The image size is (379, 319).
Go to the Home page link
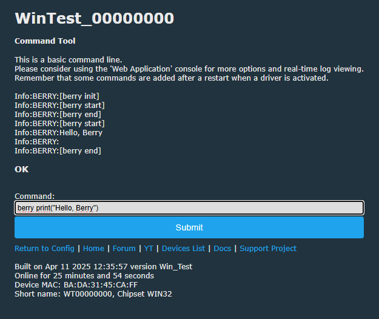tap(93, 249)
